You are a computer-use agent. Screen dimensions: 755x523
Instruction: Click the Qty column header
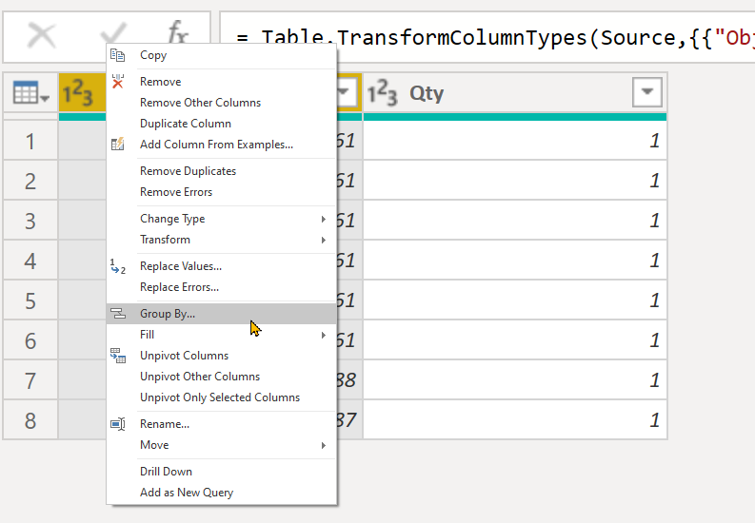point(515,93)
